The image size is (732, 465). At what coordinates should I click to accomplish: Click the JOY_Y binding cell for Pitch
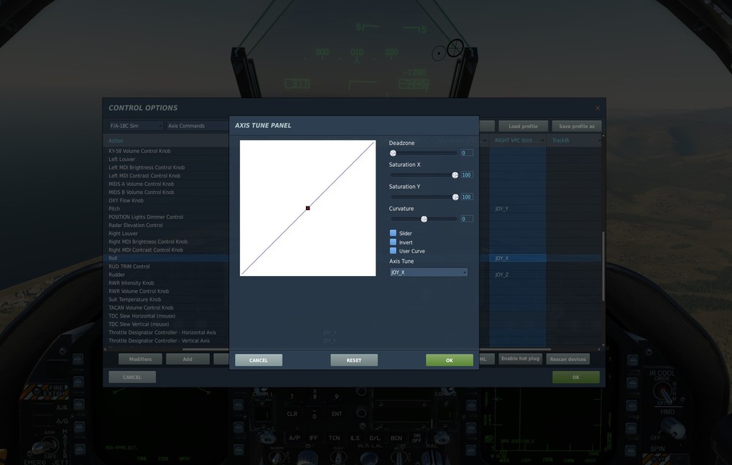pyautogui.click(x=518, y=209)
